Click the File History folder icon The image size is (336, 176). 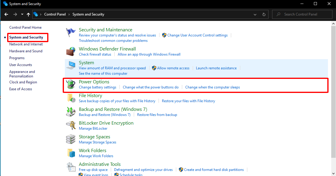tap(71, 98)
